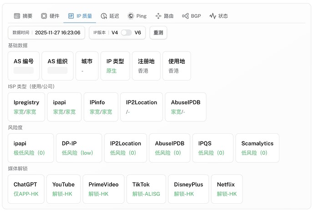Click AbuseIPDB 低风险 (0) risk card
This screenshot has height=212, width=314.
coord(170,148)
